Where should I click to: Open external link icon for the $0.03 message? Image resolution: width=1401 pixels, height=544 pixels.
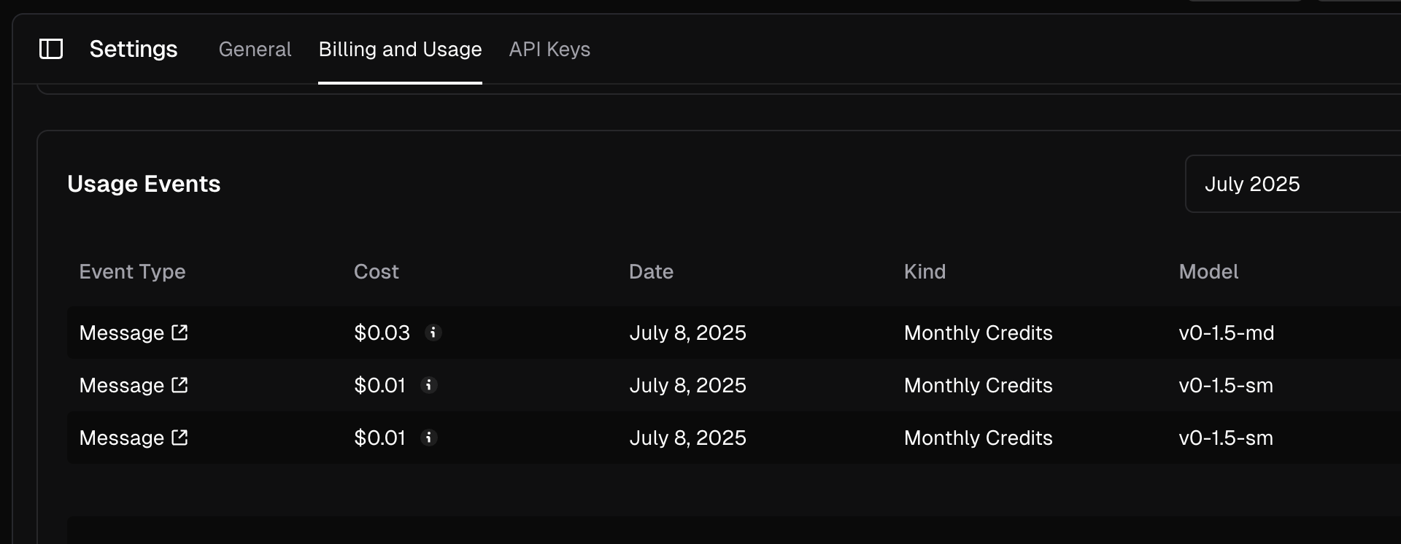[x=180, y=333]
